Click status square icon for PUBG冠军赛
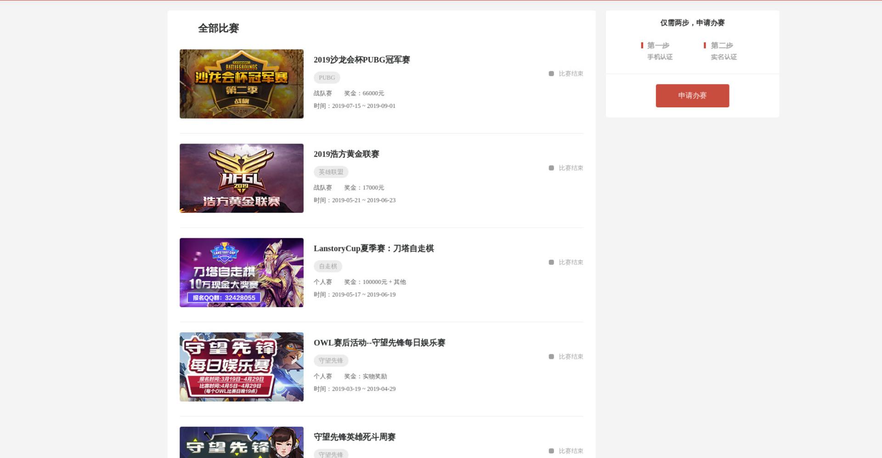 [551, 73]
